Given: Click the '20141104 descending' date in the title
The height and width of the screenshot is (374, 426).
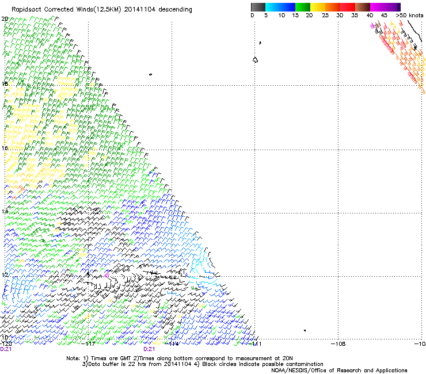Looking at the screenshot, I should 158,10.
